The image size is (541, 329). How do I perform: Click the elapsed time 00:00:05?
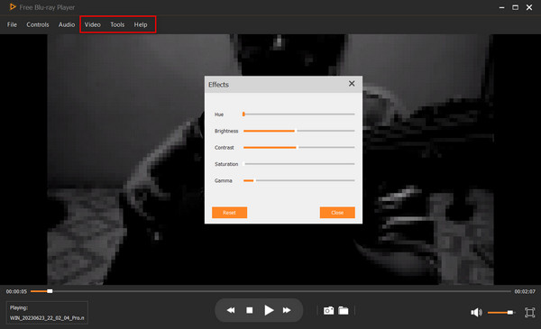pos(16,291)
